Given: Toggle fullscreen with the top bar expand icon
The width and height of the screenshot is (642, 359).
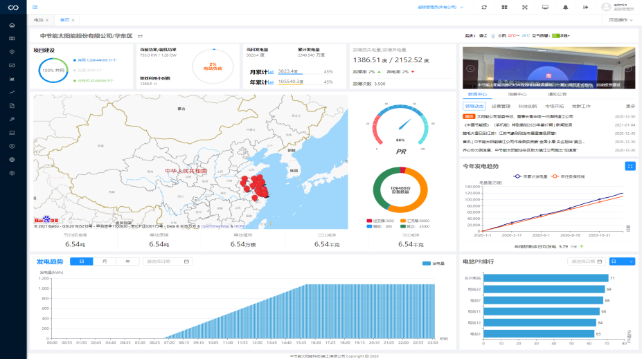Looking at the screenshot, I should (525, 8).
